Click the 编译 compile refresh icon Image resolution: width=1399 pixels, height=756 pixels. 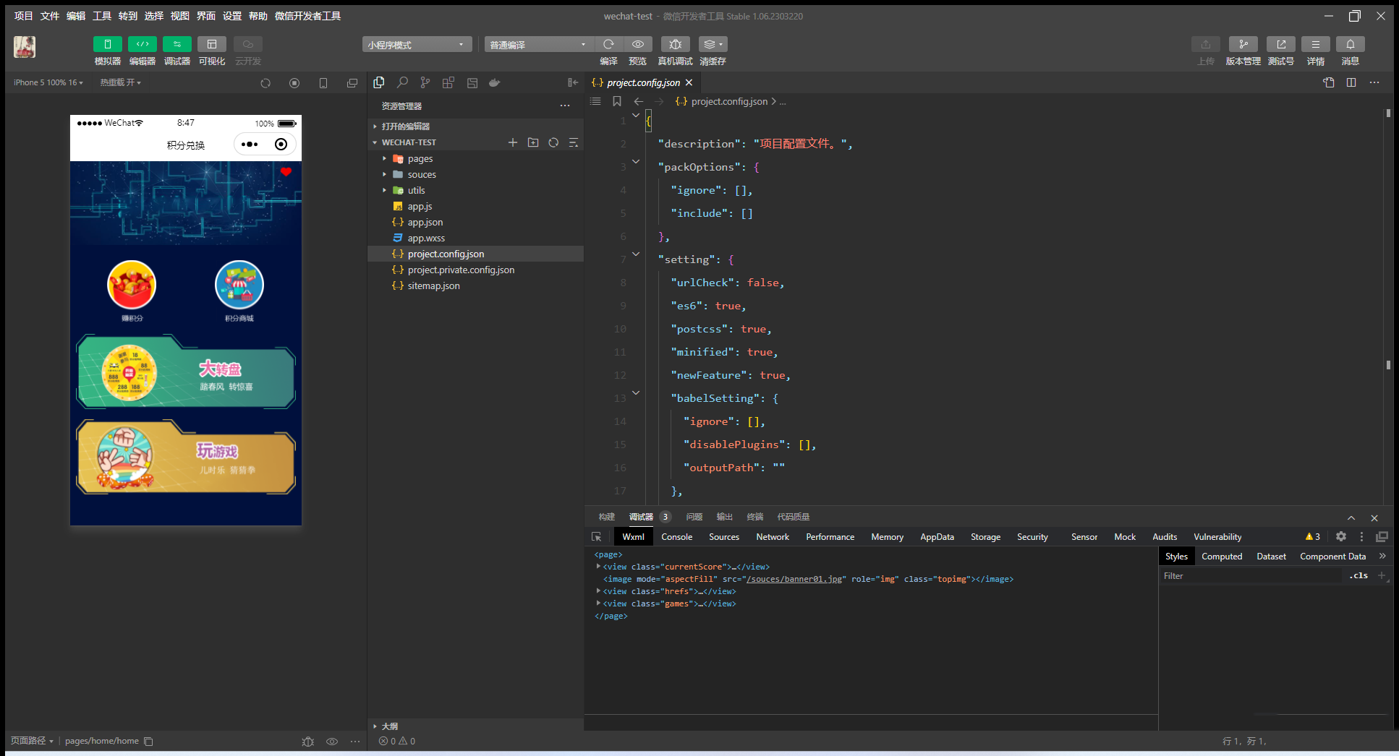click(x=608, y=44)
